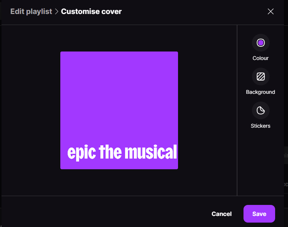
Task: Click the Save button
Action: (259, 214)
